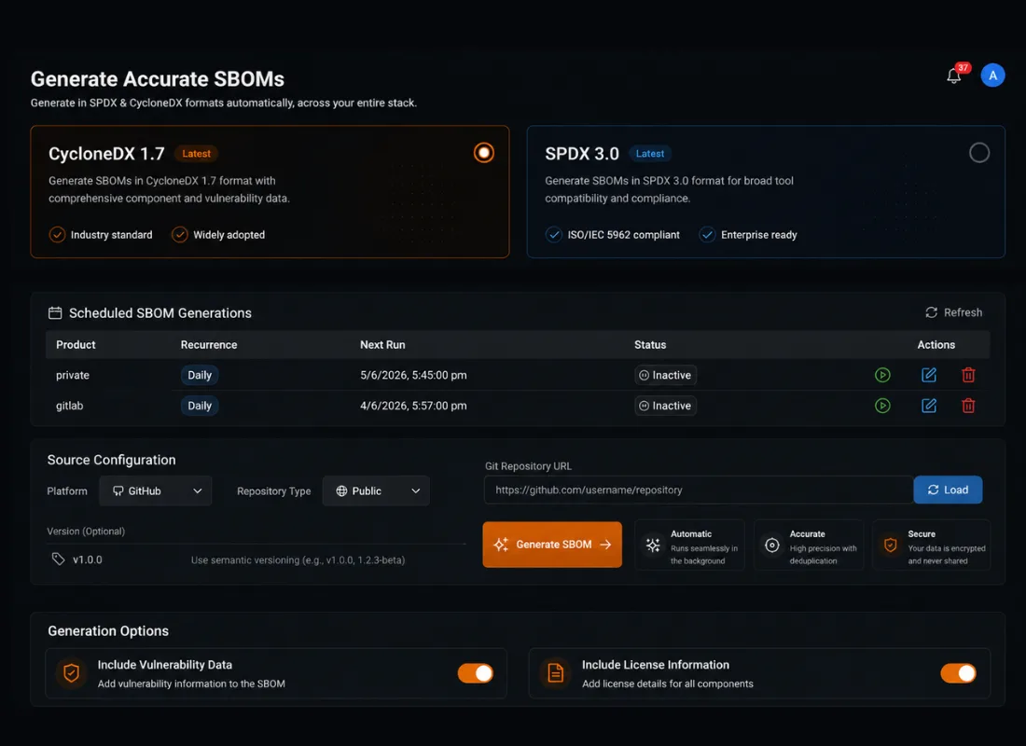The height and width of the screenshot is (746, 1026).
Task: Open the Platform GitHub dropdown
Action: pyautogui.click(x=155, y=490)
